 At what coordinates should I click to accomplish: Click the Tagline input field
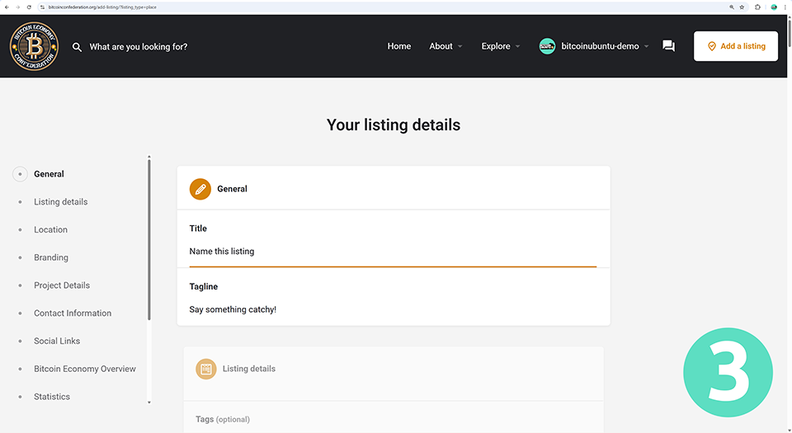[x=393, y=310]
